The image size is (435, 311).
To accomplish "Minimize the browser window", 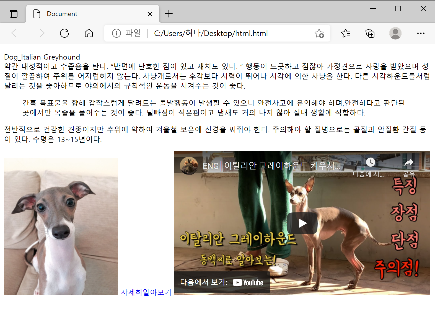I will [x=373, y=9].
